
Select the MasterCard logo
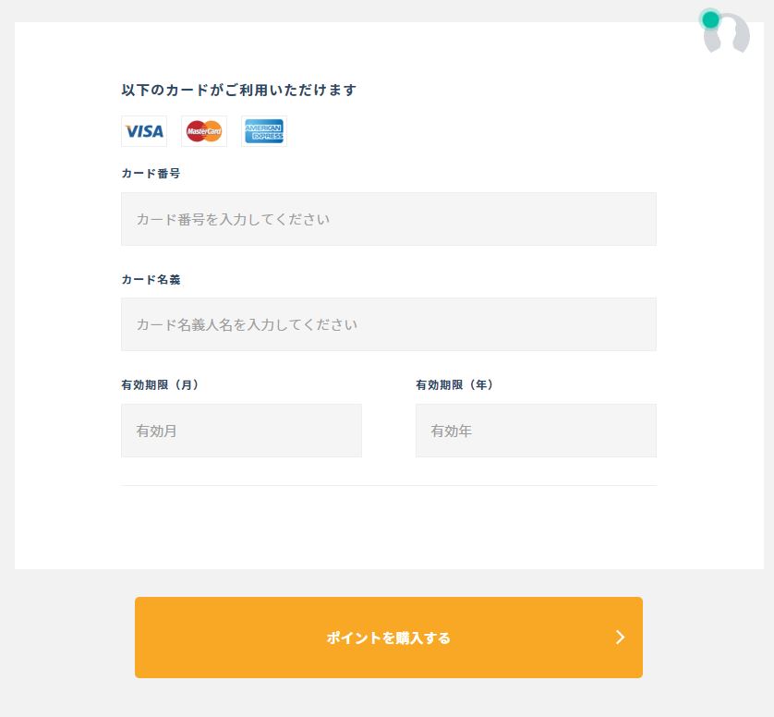pos(204,131)
